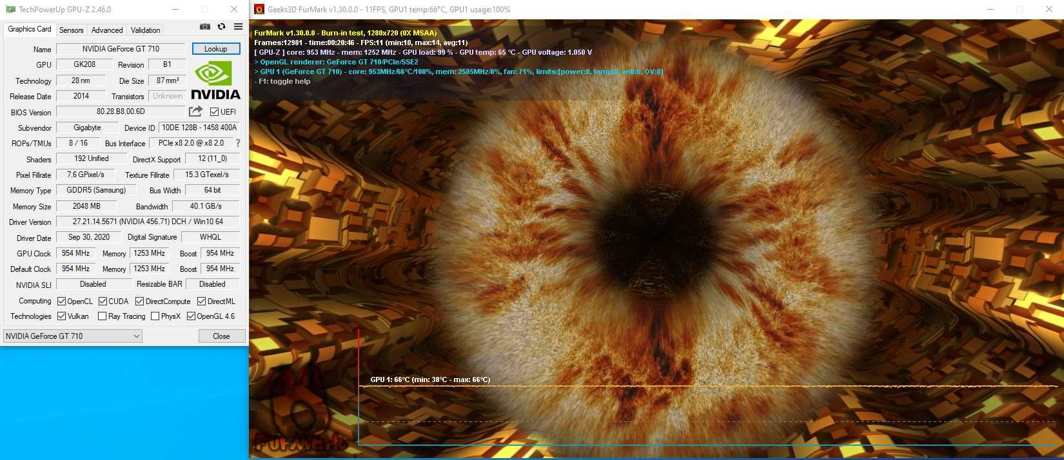Open the Advanced tab

coord(107,30)
